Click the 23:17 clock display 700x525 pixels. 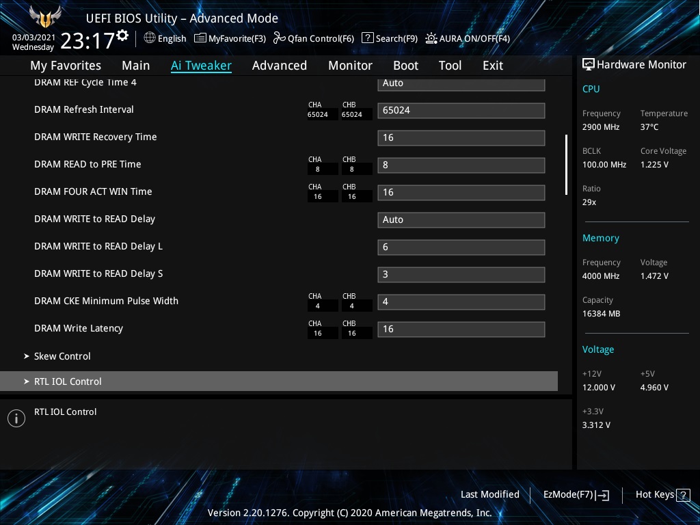[87, 40]
